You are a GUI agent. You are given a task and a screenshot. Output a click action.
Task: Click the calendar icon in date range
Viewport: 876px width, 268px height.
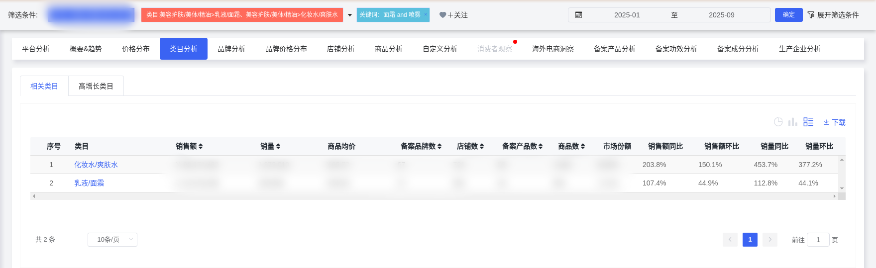578,15
